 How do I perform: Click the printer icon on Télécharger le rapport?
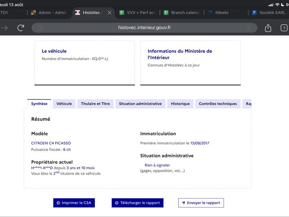[117, 203]
